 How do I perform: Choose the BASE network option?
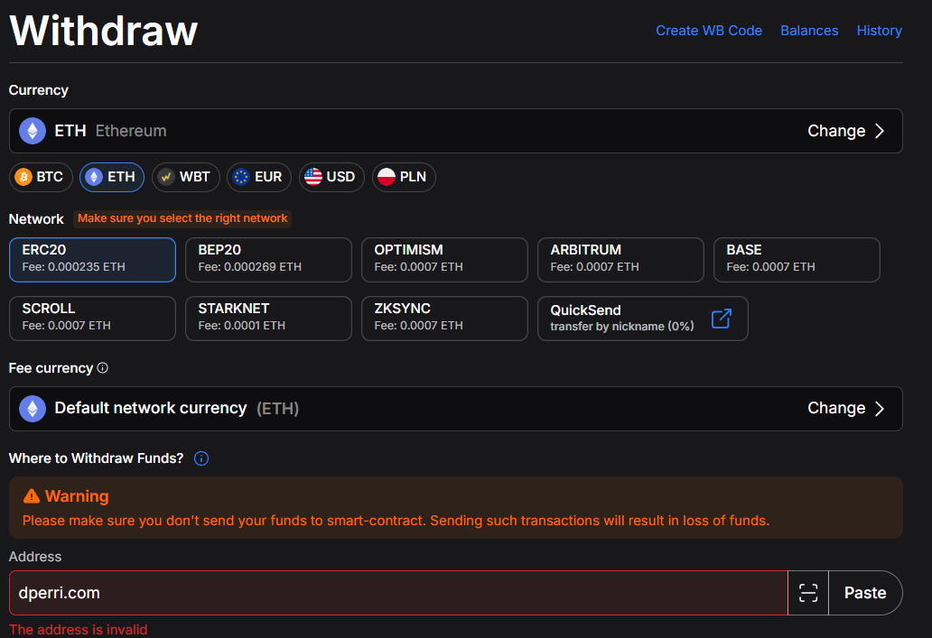[x=797, y=260]
